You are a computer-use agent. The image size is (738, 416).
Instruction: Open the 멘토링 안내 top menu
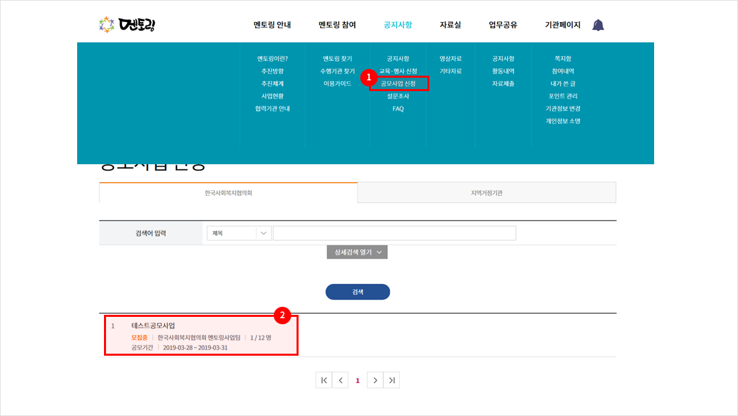tap(271, 25)
